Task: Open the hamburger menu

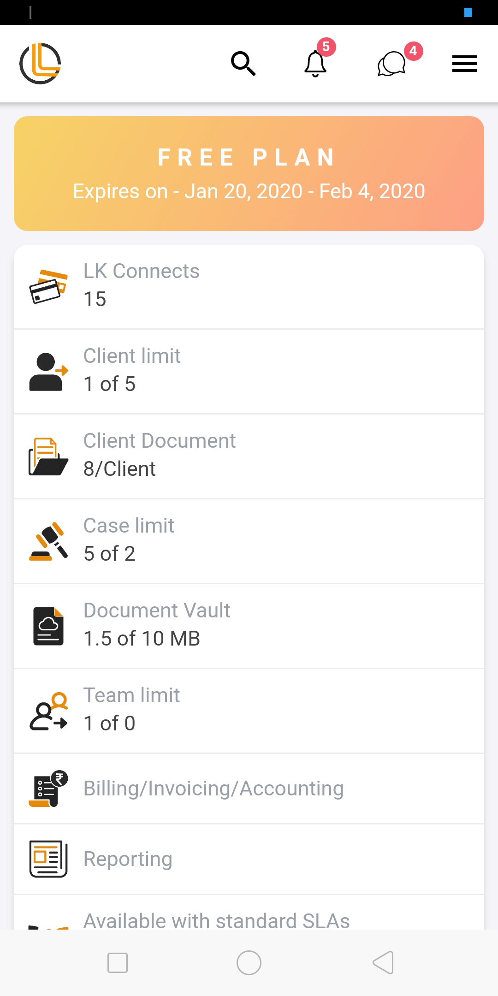Action: (x=464, y=64)
